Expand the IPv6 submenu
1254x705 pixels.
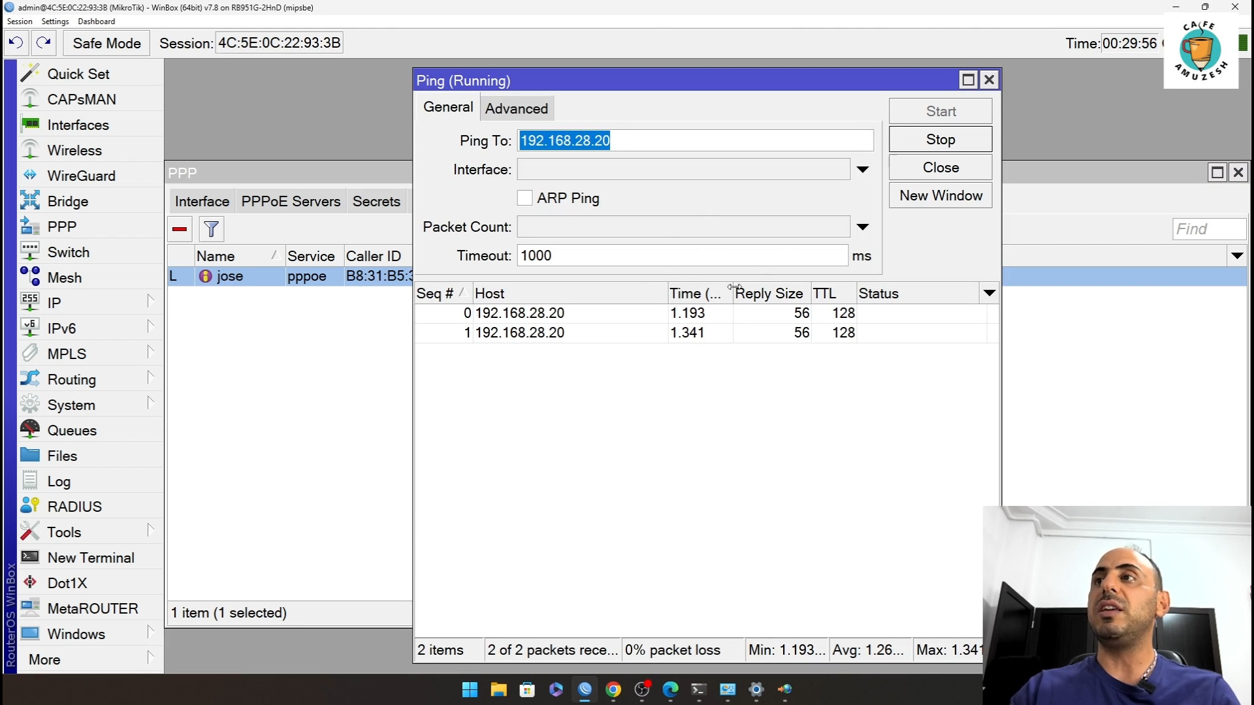[91, 328]
